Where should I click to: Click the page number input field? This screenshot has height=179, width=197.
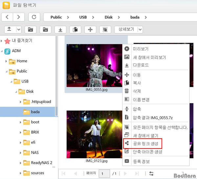coord(104,173)
